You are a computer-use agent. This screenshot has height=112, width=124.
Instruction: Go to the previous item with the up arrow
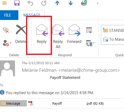pyautogui.click(x=57, y=3)
